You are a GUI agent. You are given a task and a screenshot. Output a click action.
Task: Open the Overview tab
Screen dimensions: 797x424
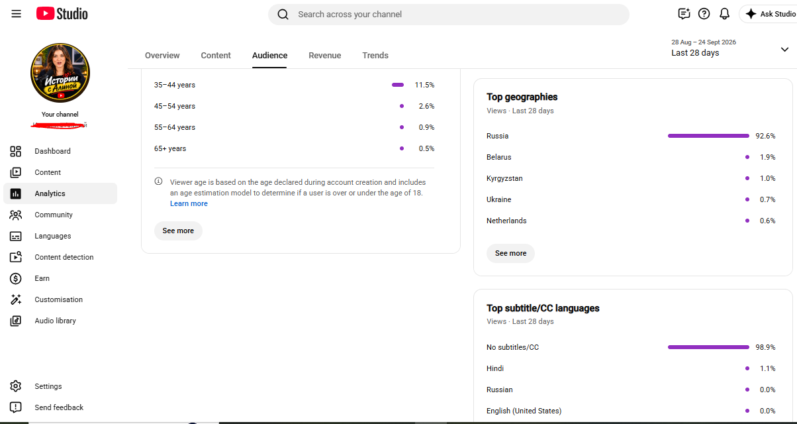coord(162,56)
